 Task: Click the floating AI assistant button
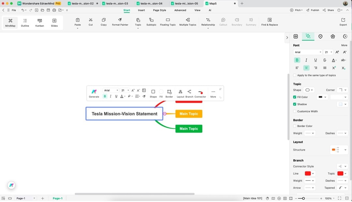11,185
